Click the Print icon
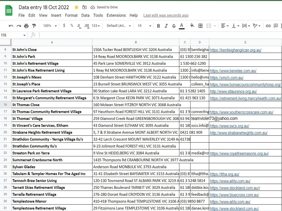The image size is (282, 211). pyautogui.click(x=26, y=26)
